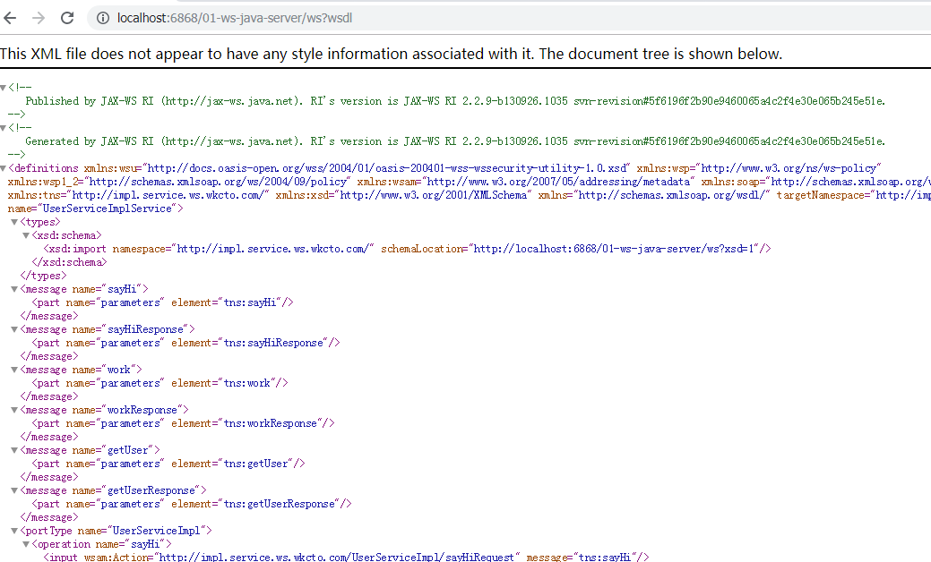
Task: Click the wsam:Action sayHiRequest URL text
Action: click(337, 557)
